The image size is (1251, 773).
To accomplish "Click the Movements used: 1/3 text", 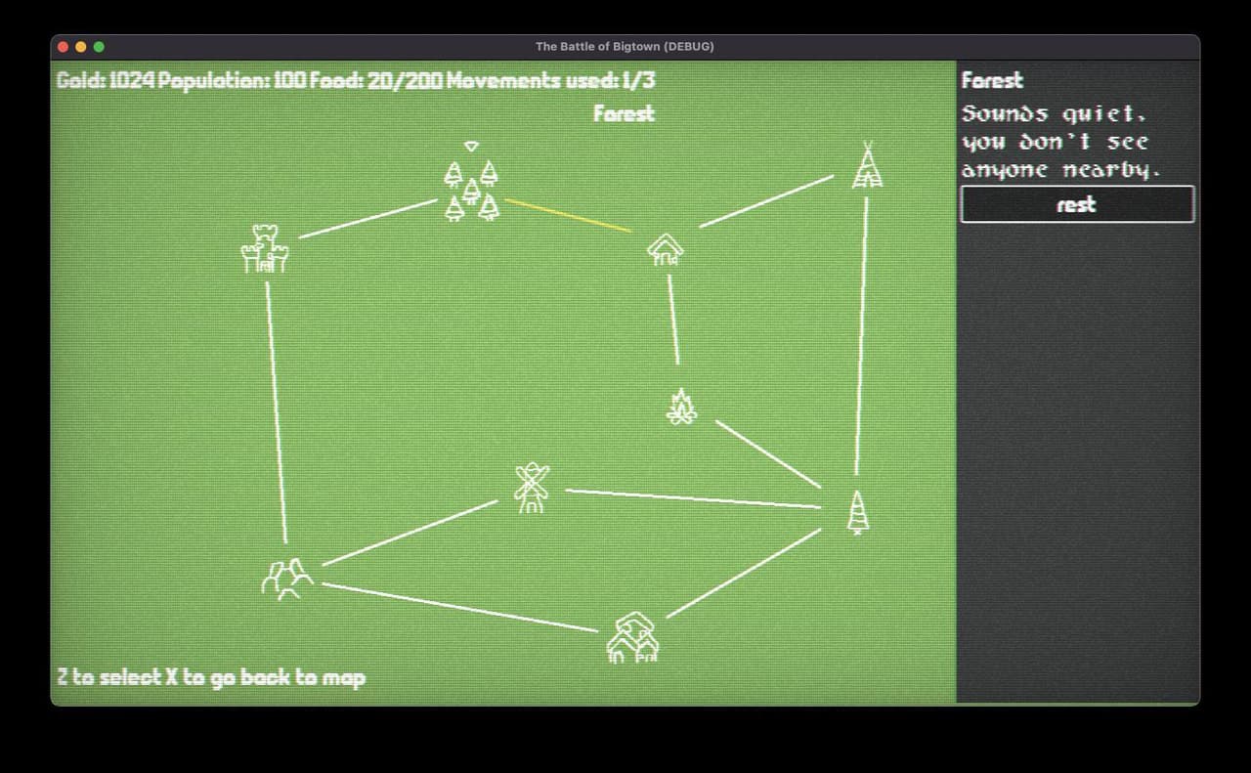I will point(551,80).
